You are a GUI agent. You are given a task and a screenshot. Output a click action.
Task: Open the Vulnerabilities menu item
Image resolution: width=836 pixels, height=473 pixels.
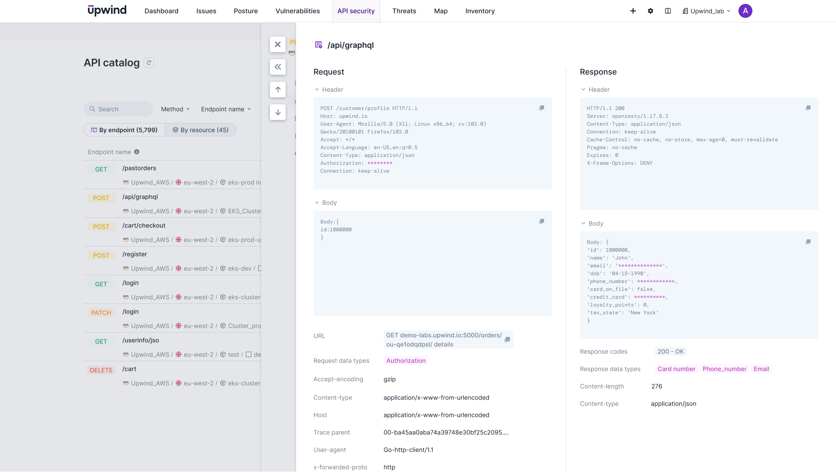(x=297, y=11)
